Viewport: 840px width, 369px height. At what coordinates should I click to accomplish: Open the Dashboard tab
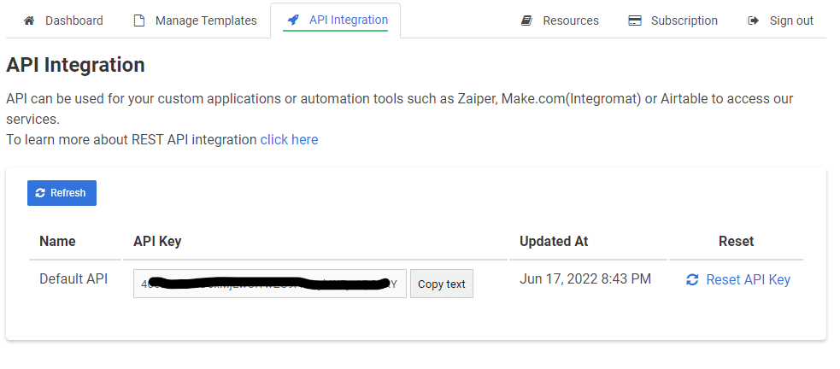[x=63, y=20]
